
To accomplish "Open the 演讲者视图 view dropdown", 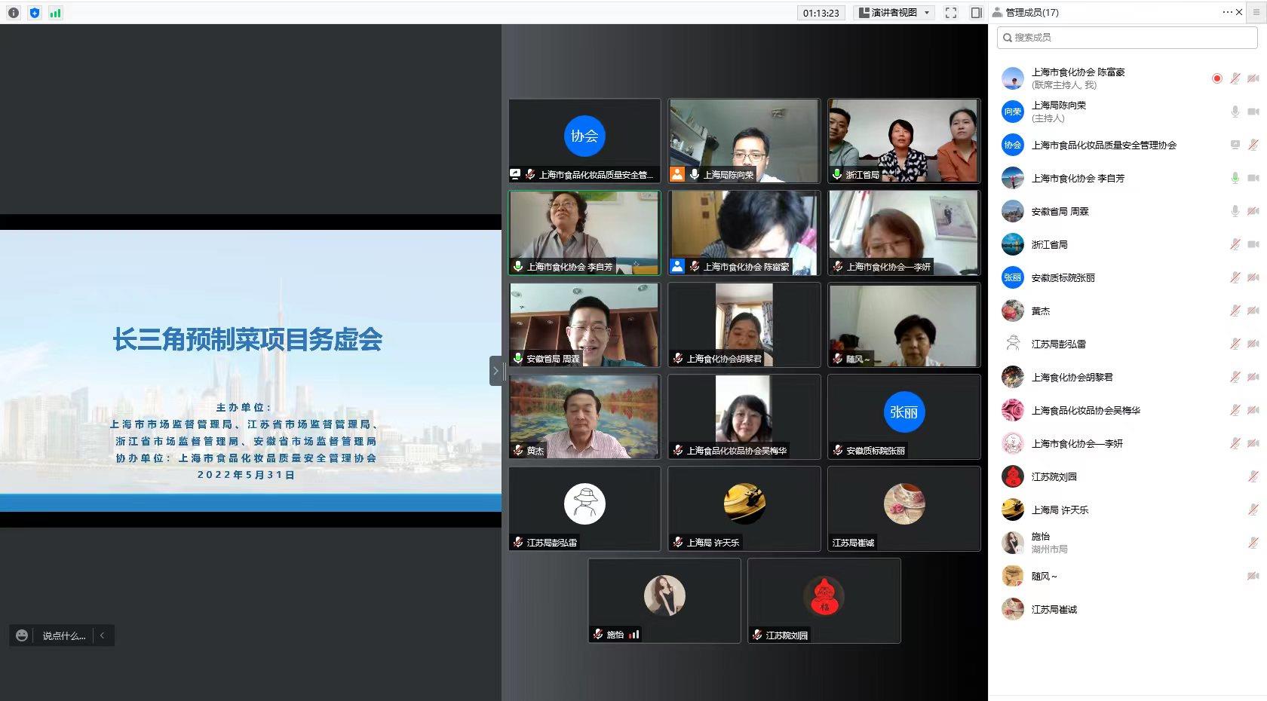I will [895, 13].
